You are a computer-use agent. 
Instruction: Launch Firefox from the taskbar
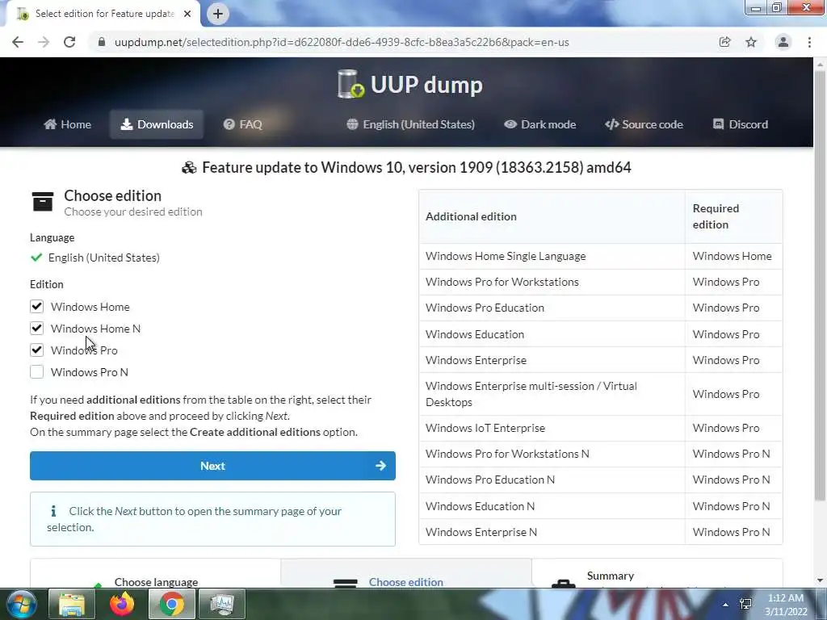122,604
